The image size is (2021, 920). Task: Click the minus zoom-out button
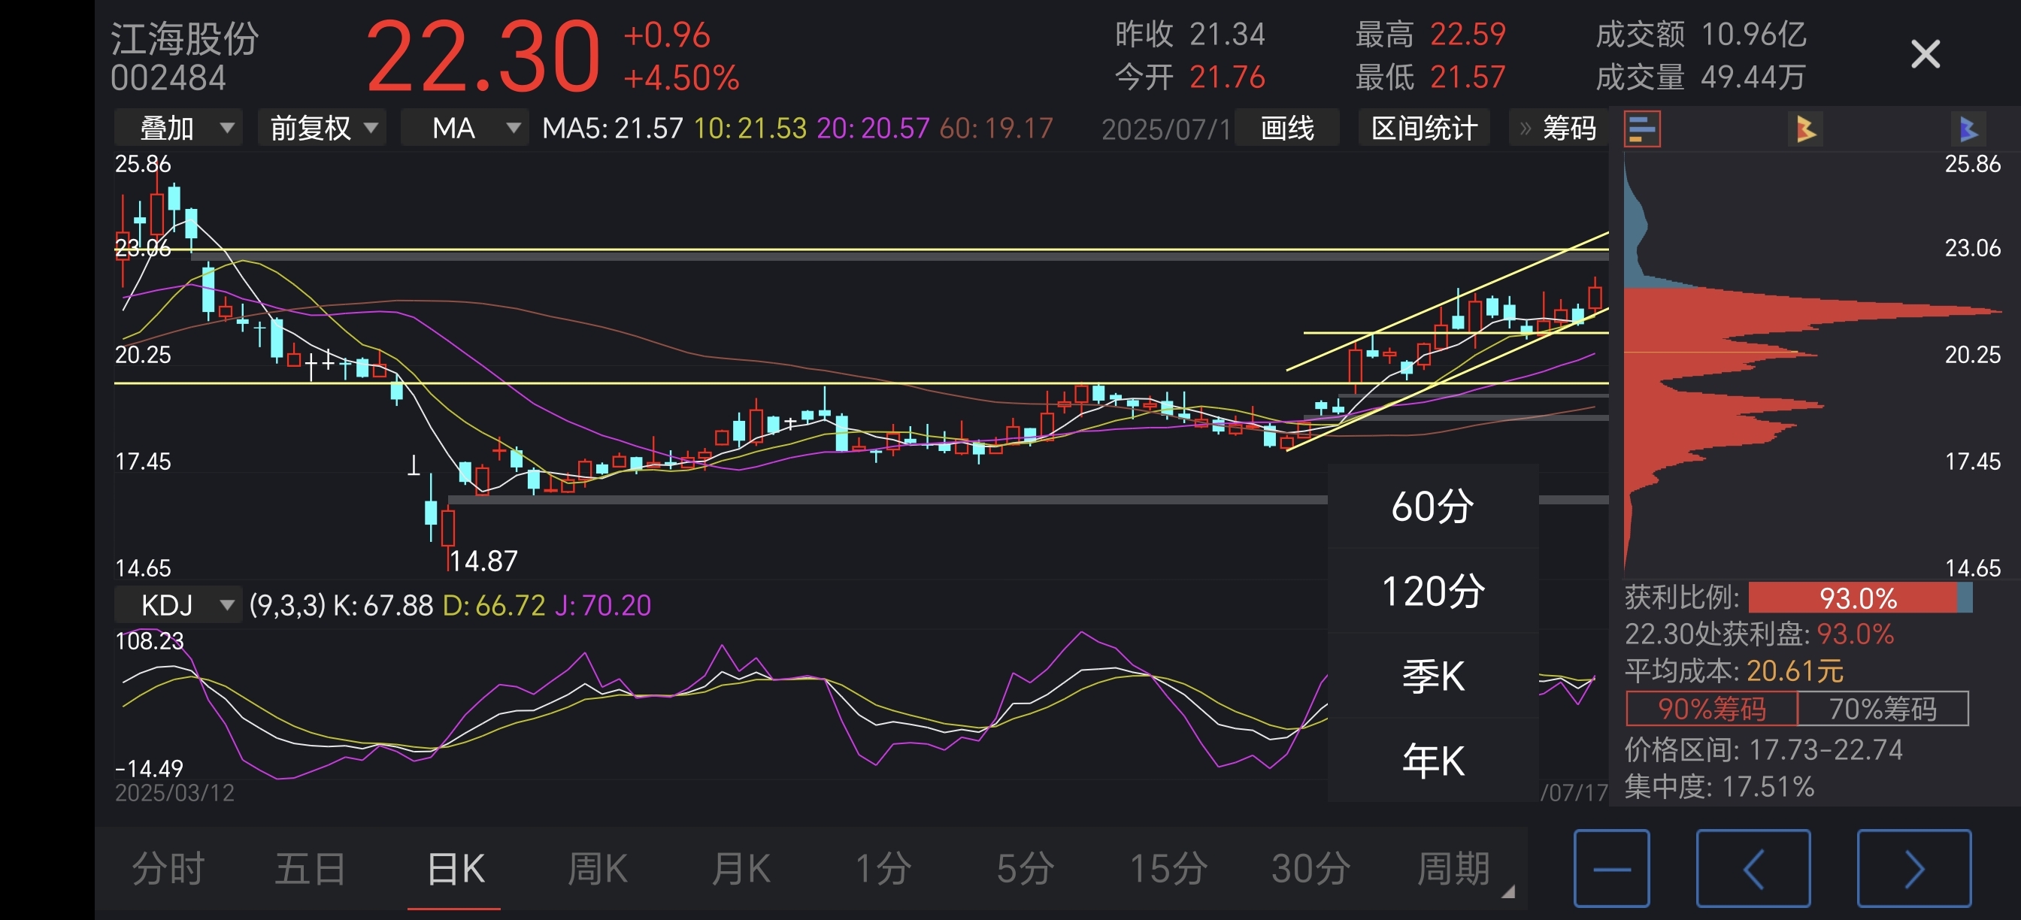click(1611, 868)
